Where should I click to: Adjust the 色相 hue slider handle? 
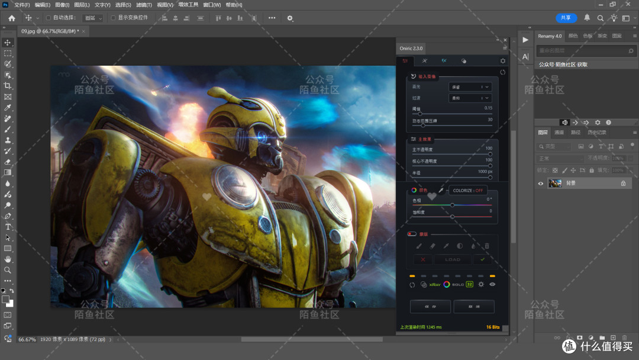pyautogui.click(x=453, y=205)
